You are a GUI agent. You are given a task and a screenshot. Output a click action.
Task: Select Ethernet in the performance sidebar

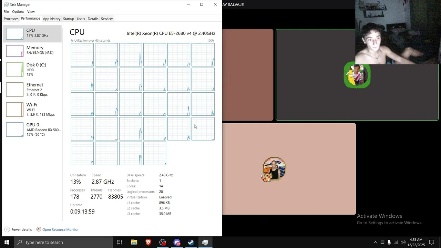click(32, 90)
